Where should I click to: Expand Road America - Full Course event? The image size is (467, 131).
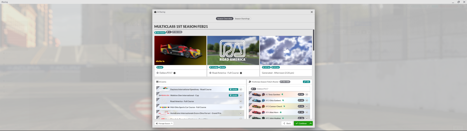coord(241,101)
